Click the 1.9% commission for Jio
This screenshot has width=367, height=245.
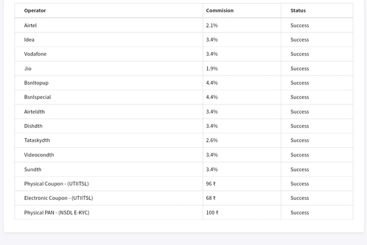[212, 68]
